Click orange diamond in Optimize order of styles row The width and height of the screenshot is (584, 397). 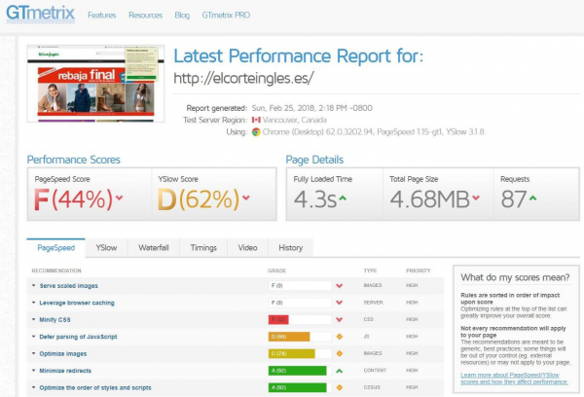(x=340, y=387)
